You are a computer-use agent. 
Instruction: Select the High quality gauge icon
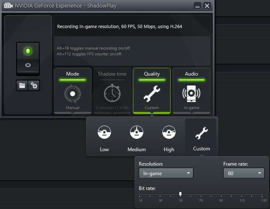[169, 132]
